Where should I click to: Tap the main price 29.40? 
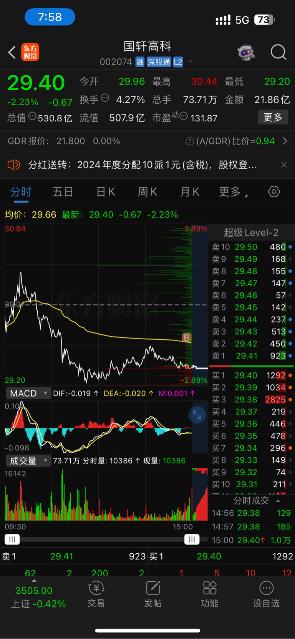[36, 83]
